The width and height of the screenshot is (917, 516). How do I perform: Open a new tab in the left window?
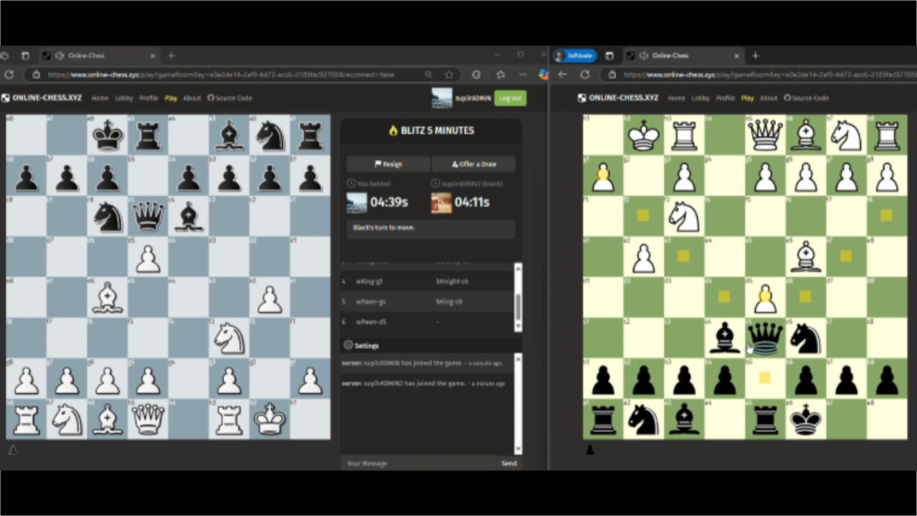point(171,56)
